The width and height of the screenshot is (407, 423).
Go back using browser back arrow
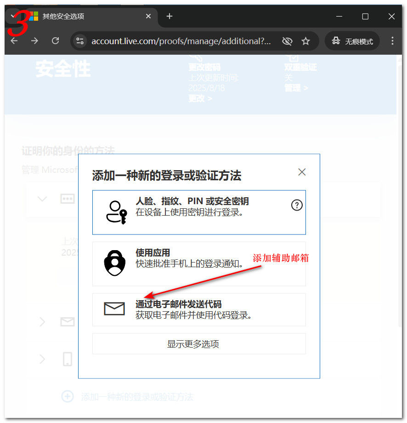click(x=14, y=41)
